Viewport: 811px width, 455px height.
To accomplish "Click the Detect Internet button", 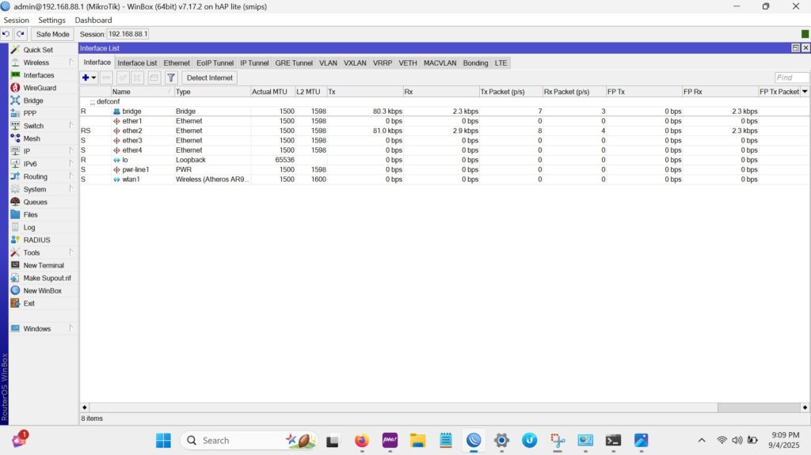I will (209, 78).
